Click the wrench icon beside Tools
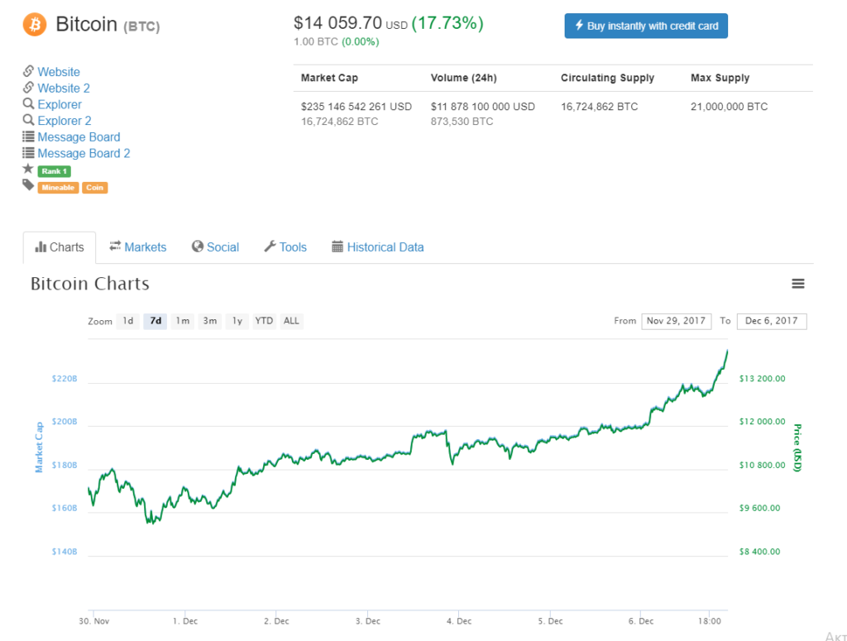This screenshot has height=641, width=847. tap(270, 246)
